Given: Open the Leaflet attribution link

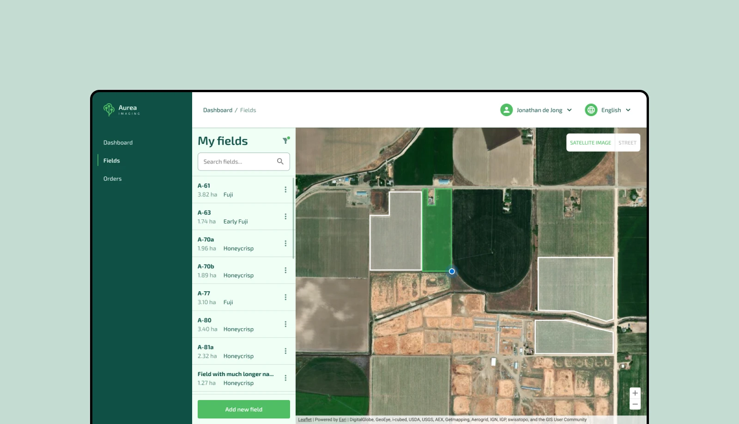Looking at the screenshot, I should (x=305, y=420).
